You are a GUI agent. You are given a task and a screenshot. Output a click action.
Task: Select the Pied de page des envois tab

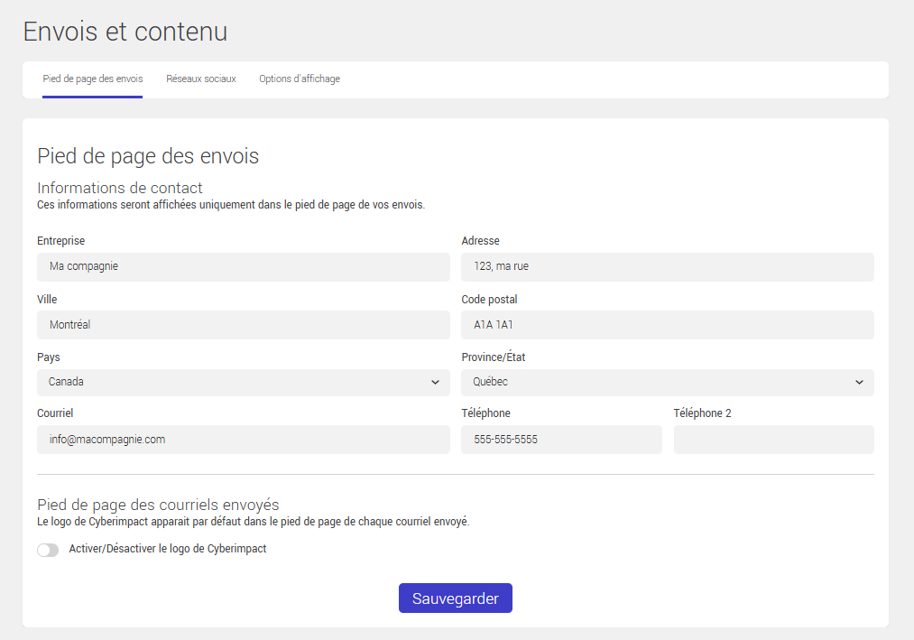[92, 79]
